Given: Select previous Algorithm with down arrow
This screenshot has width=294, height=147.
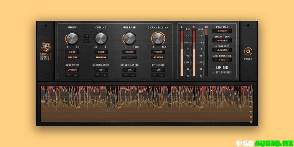Looking at the screenshot, I should click(x=69, y=75).
